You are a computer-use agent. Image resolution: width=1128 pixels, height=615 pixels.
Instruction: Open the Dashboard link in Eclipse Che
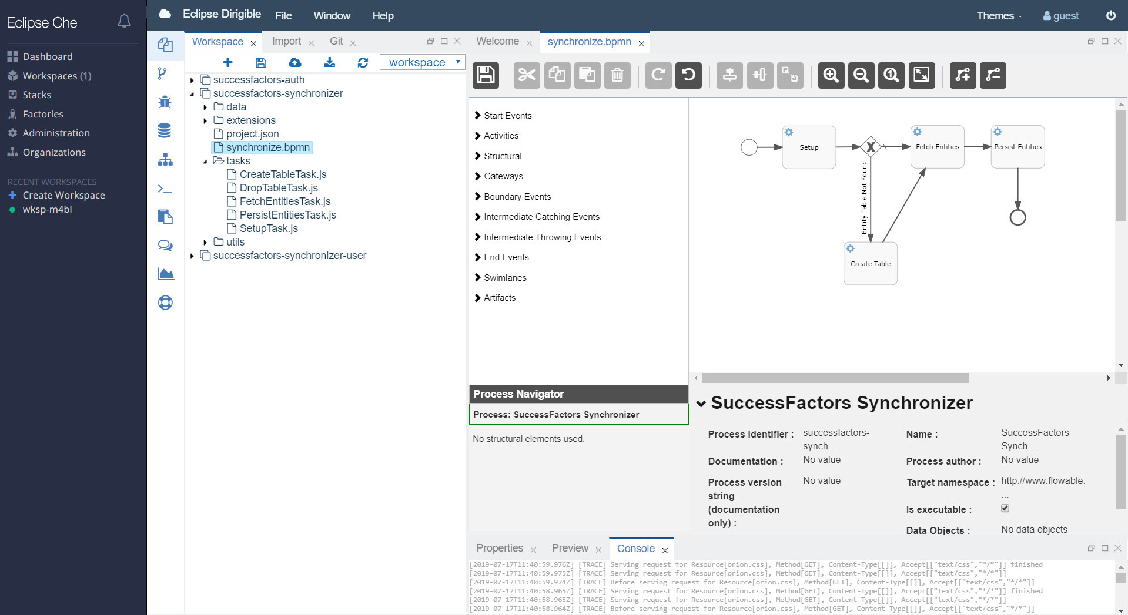[x=48, y=56]
